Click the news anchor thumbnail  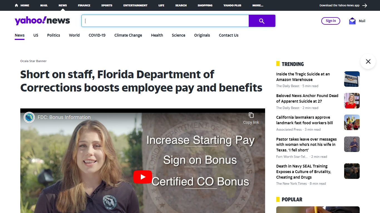pyautogui.click(x=352, y=101)
